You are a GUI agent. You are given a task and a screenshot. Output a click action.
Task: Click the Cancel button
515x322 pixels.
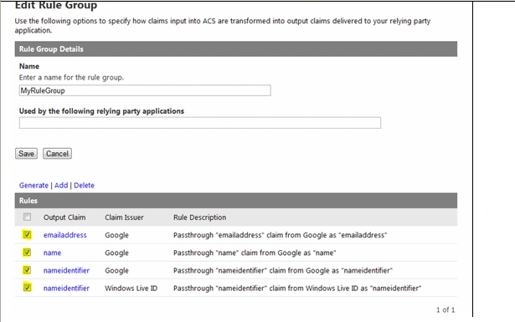57,154
